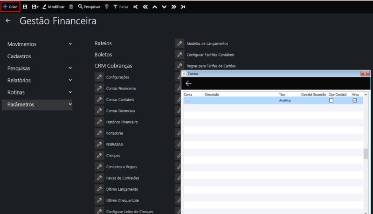Screen dimensions: 373x214
Task: Click the Analítica Tipo cell
Action: point(285,100)
